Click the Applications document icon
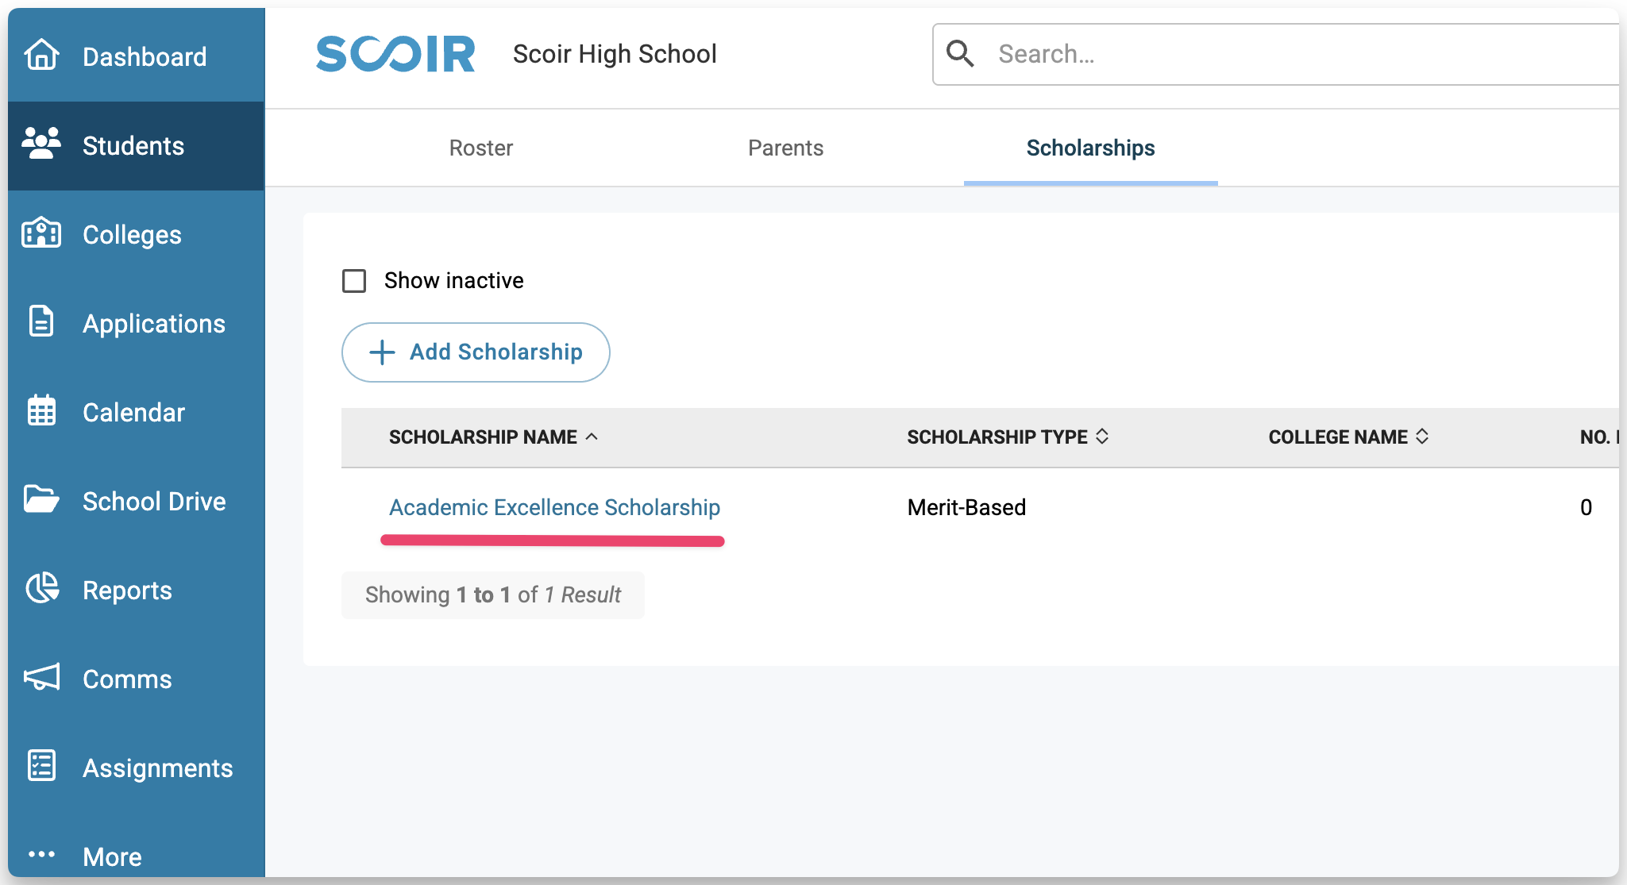This screenshot has width=1627, height=885. coord(41,322)
